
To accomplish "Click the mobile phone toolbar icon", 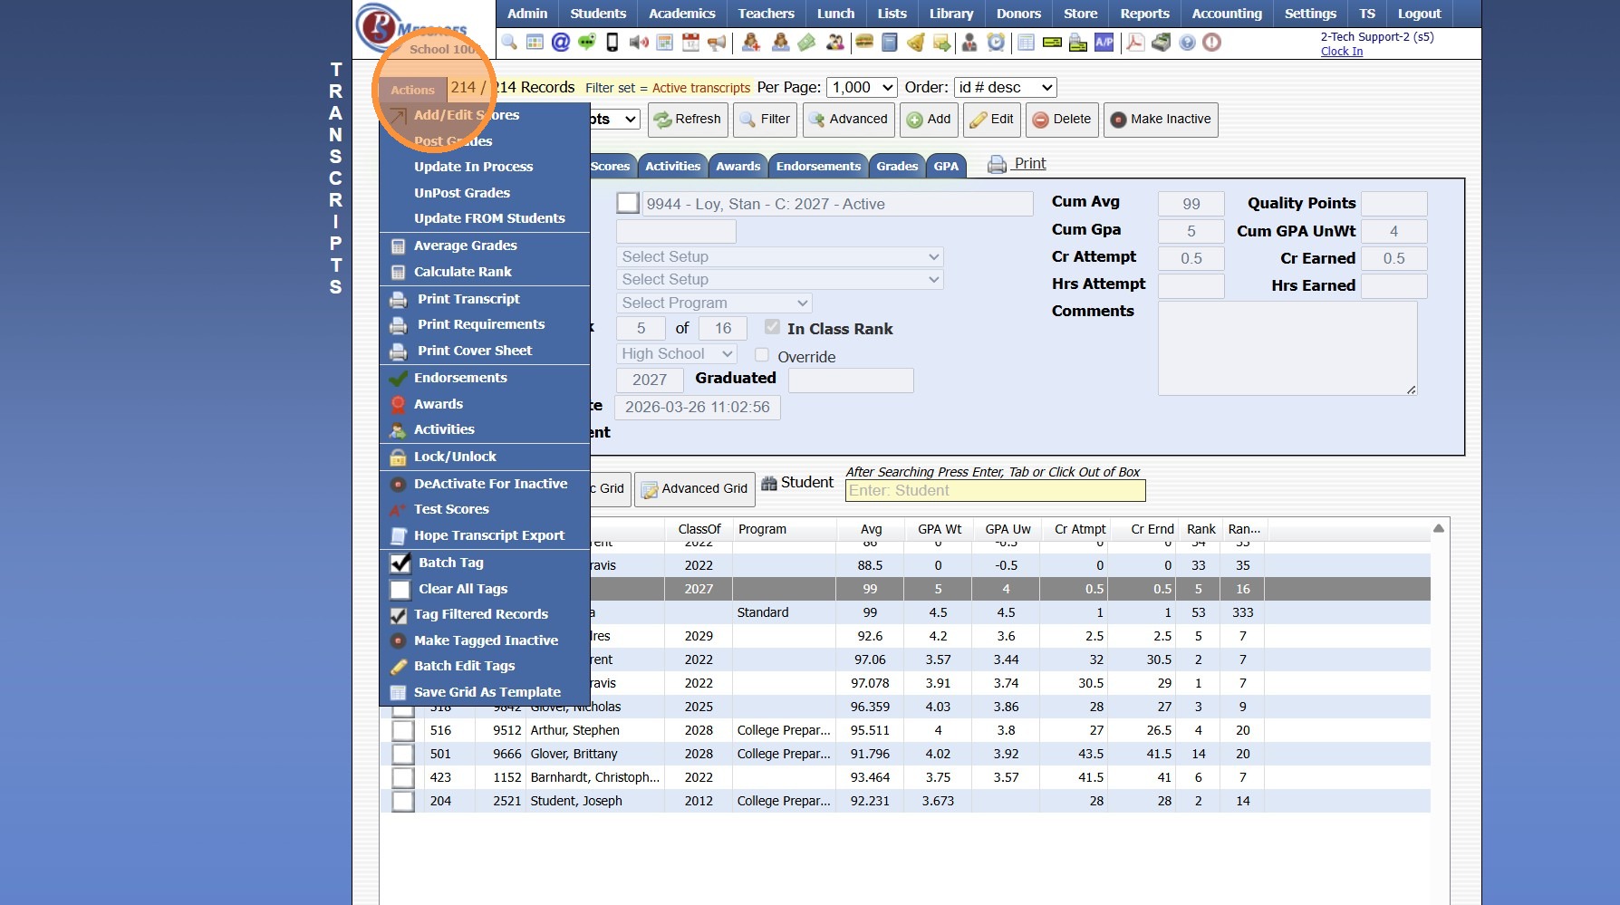I will (x=612, y=43).
